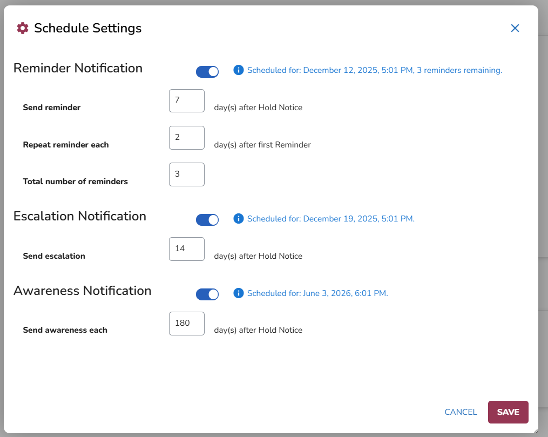Screen dimensions: 548x437
Task: Click info icon beside Escalation schedule text
Action: tap(239, 218)
